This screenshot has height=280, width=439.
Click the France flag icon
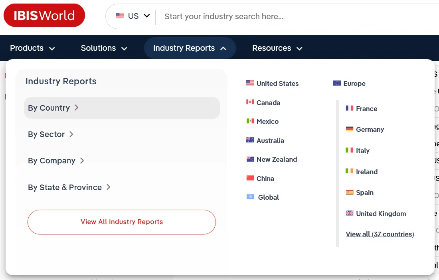click(x=350, y=108)
